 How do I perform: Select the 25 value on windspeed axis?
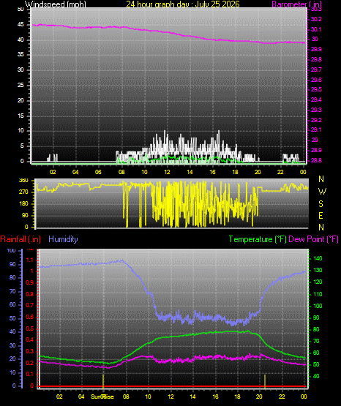(20, 85)
